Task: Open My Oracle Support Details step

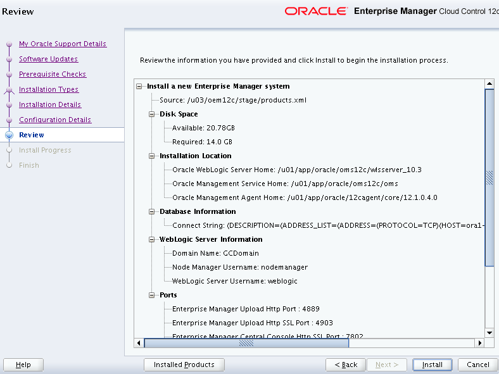Action: [x=63, y=44]
